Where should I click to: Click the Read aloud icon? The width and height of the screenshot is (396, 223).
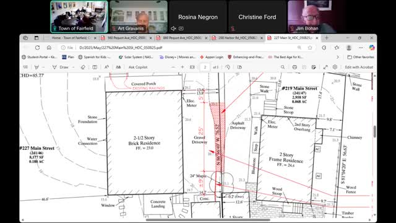click(x=106, y=68)
